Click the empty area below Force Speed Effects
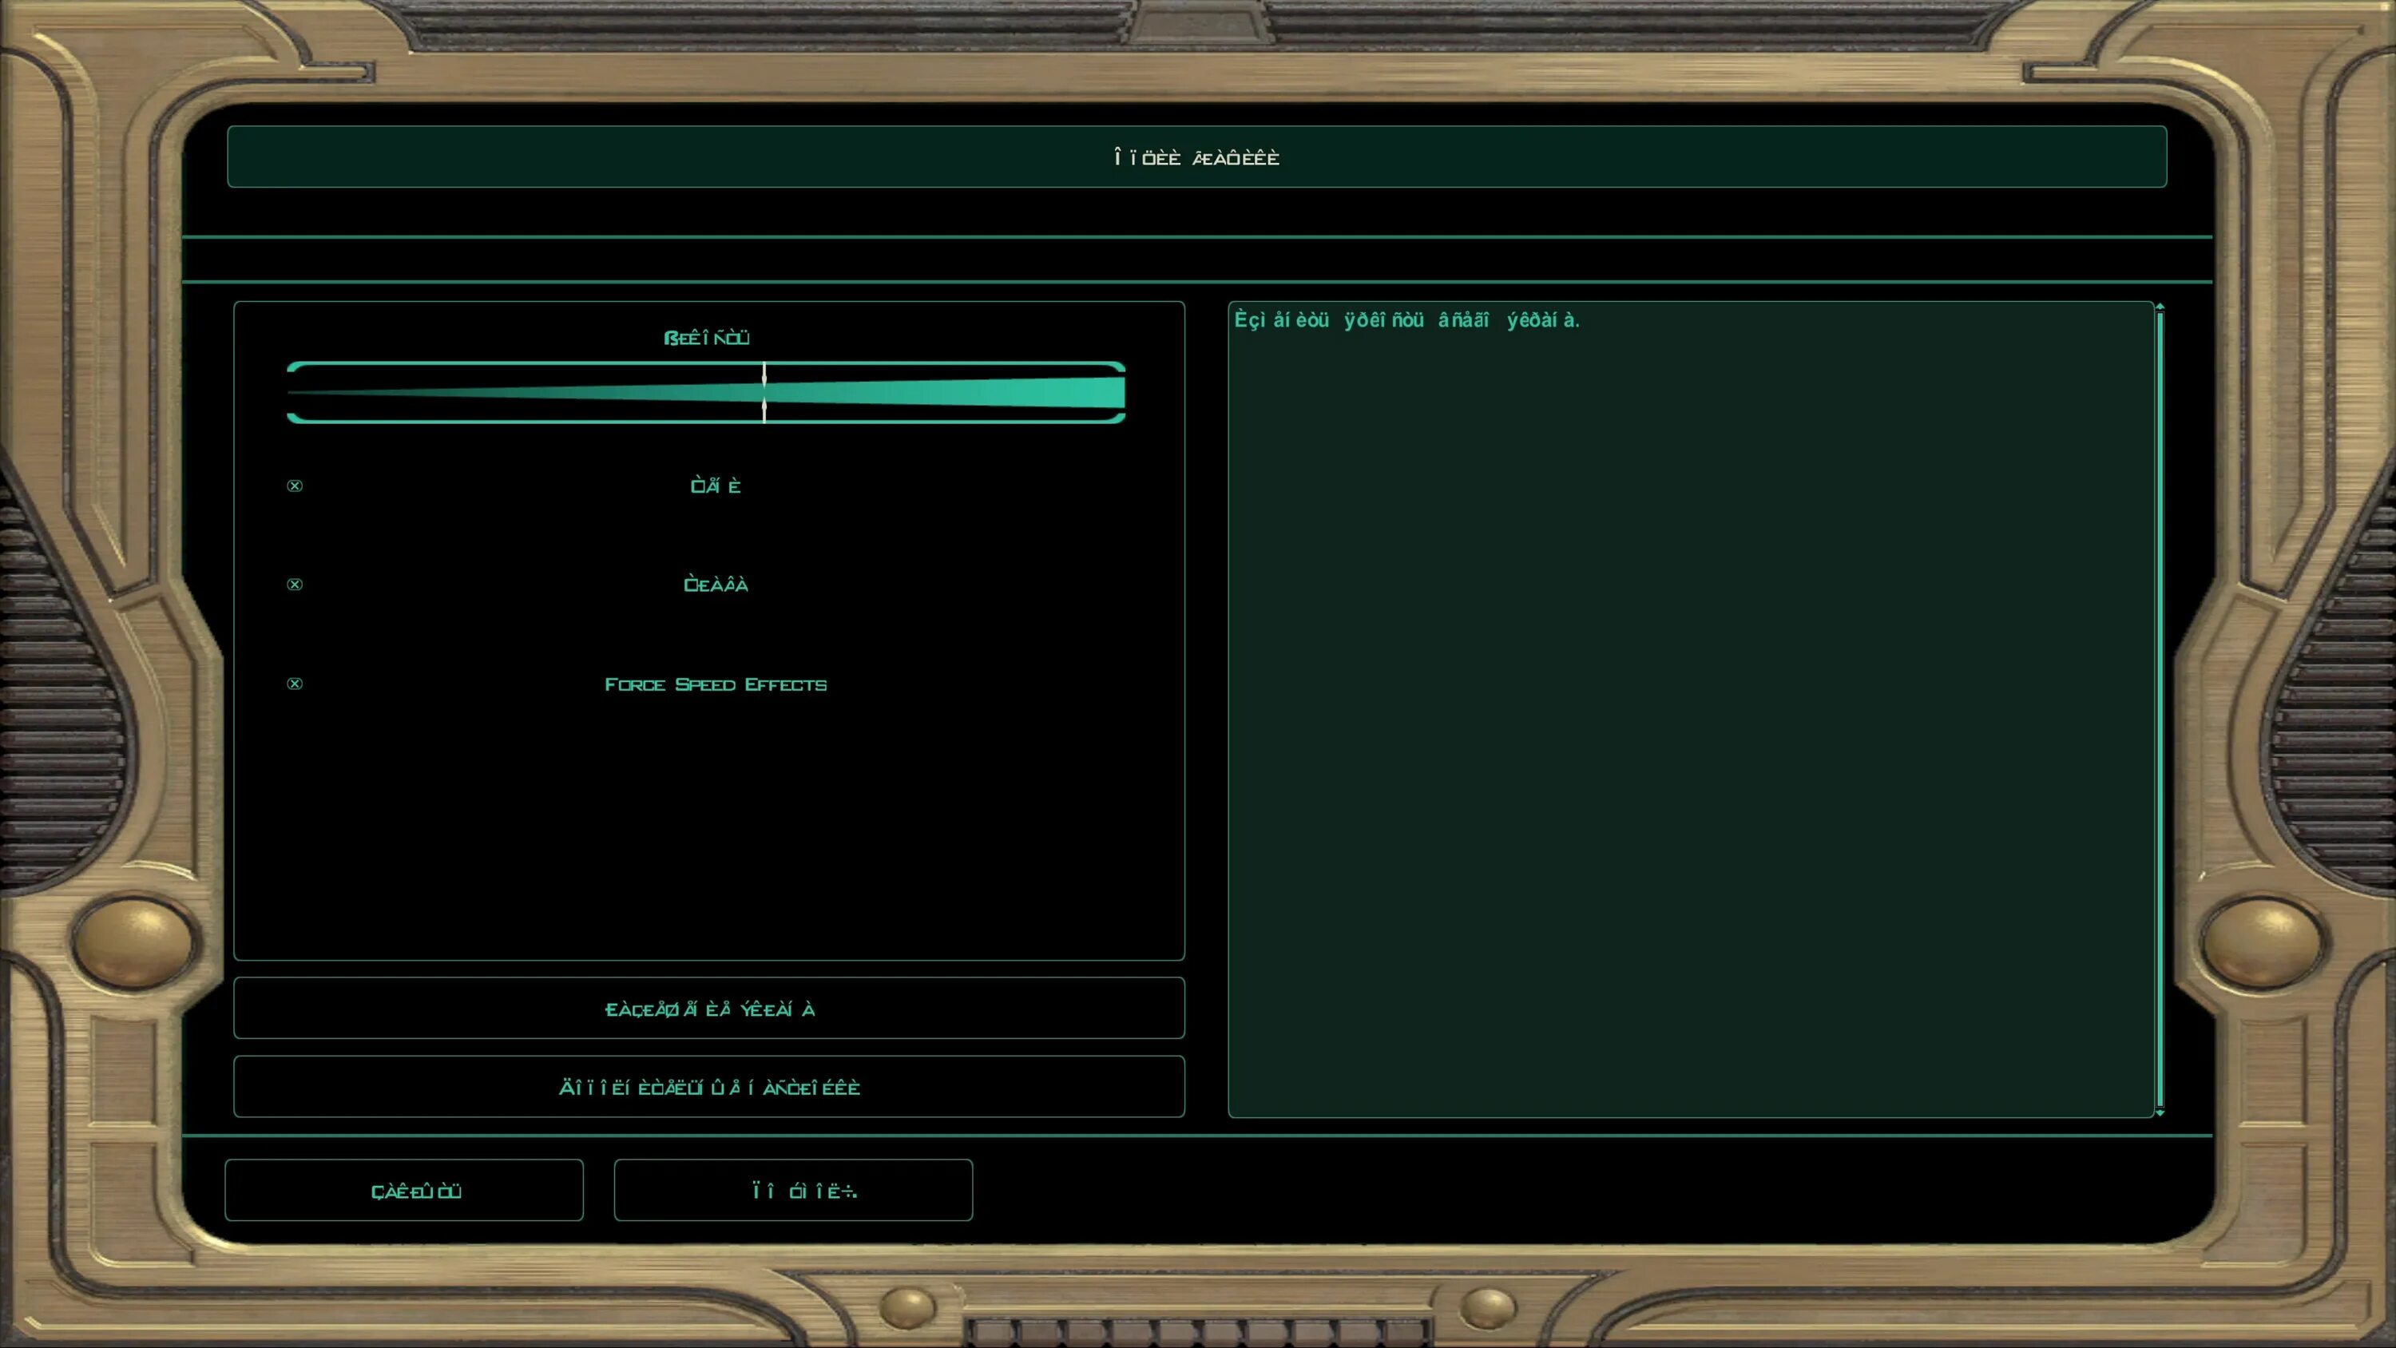 click(707, 828)
